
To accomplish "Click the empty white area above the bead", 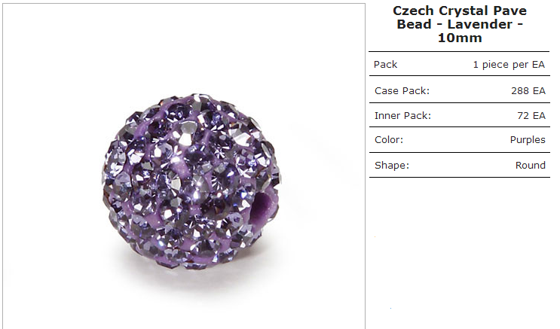I will click(184, 48).
